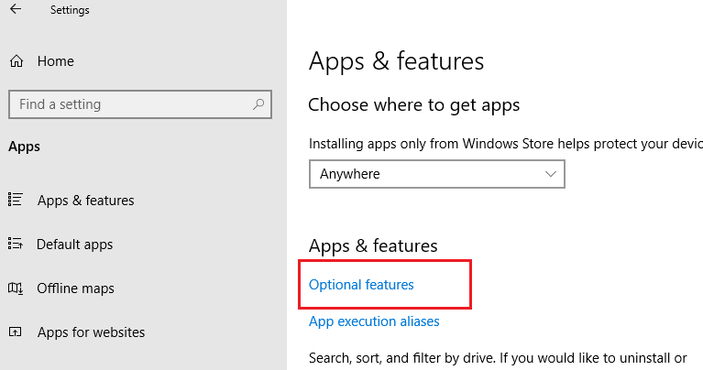Click the large Apps & features page title
The width and height of the screenshot is (703, 370).
tap(396, 61)
